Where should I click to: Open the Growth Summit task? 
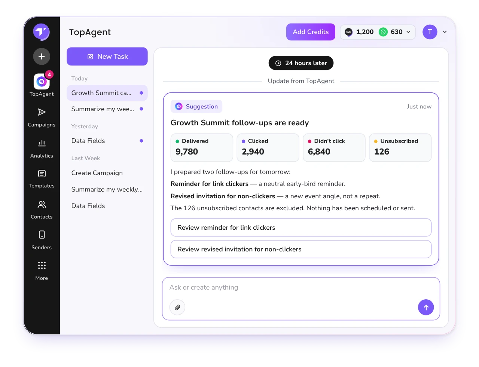click(x=107, y=93)
